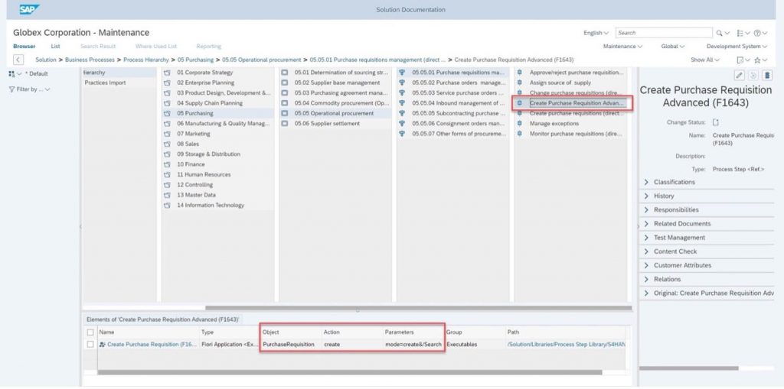The width and height of the screenshot is (784, 389).
Task: Switch to the Browser tab
Action: point(24,47)
